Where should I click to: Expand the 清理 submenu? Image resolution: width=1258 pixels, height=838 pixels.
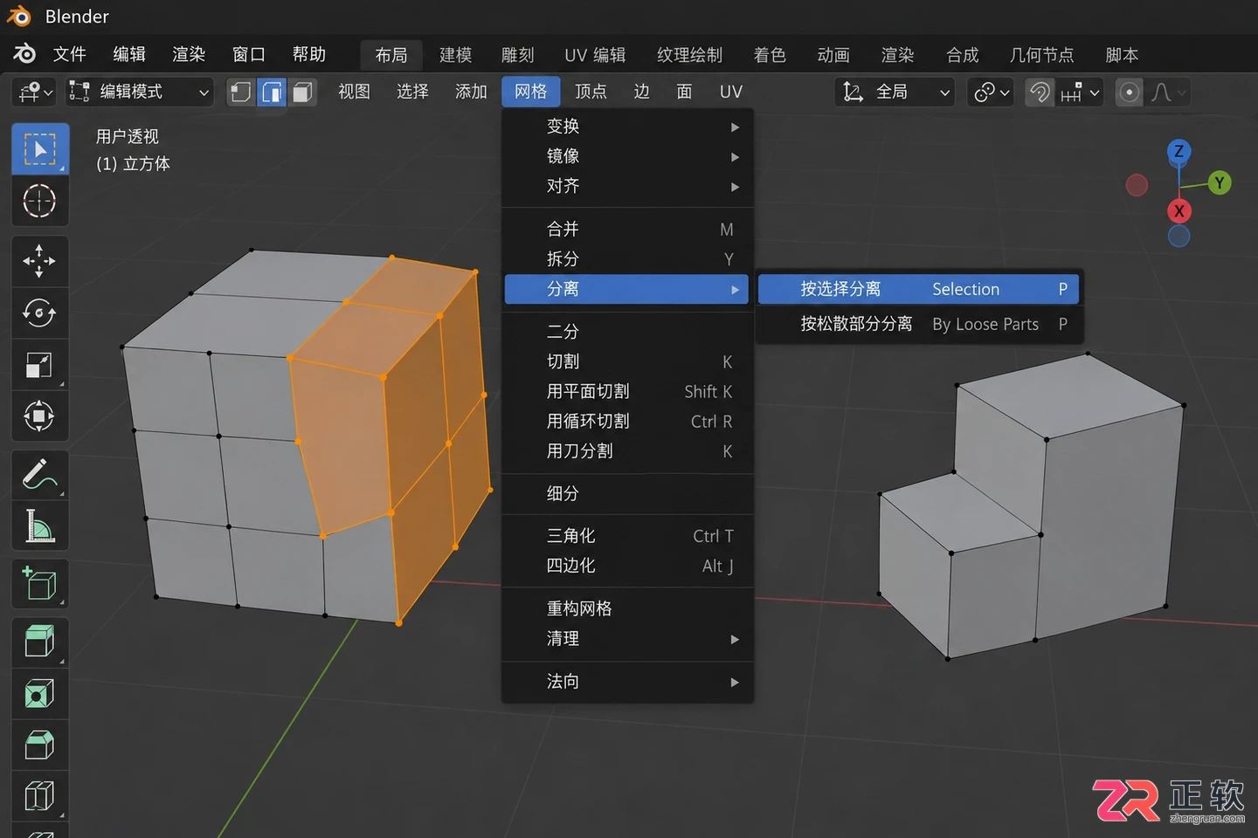[x=628, y=639]
